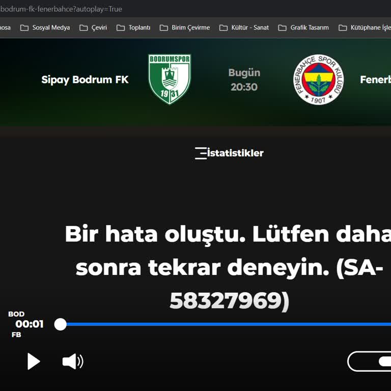391x391 pixels.
Task: Click the Bugün 20:30 match time
Action: point(244,80)
